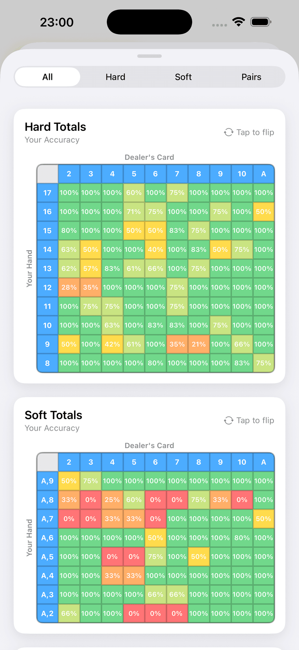Tap the 80% cell in the A,6 row
The width and height of the screenshot is (299, 650).
[242, 538]
